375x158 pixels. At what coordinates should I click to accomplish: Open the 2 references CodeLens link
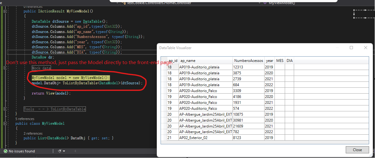[33, 133]
